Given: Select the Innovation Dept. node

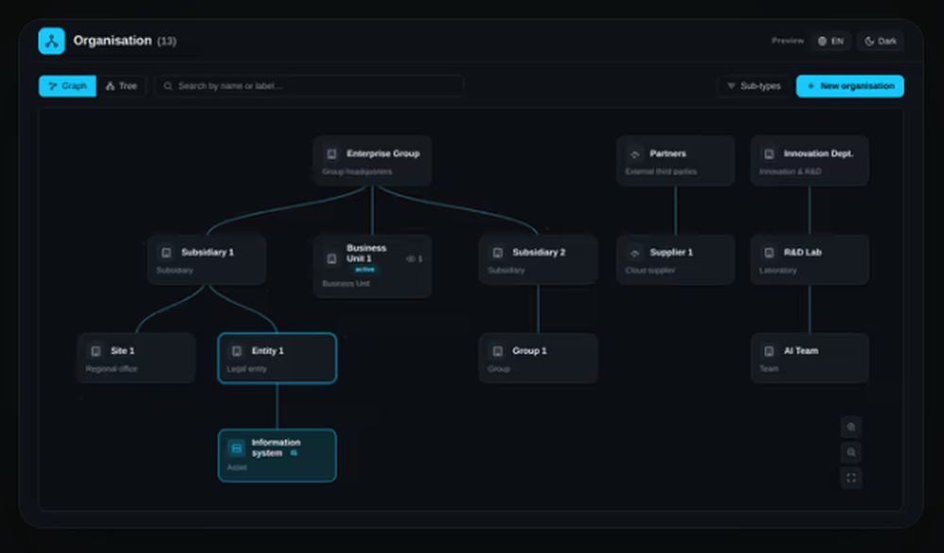Looking at the screenshot, I should click(x=810, y=160).
